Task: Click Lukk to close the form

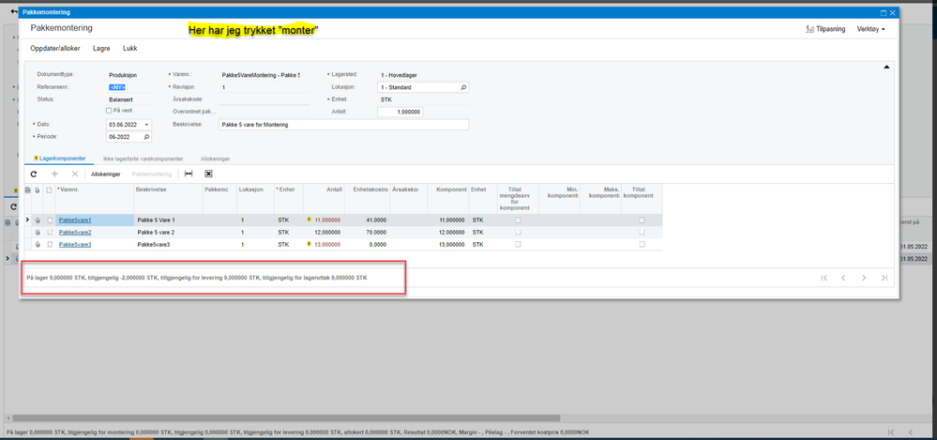Action: pyautogui.click(x=129, y=49)
